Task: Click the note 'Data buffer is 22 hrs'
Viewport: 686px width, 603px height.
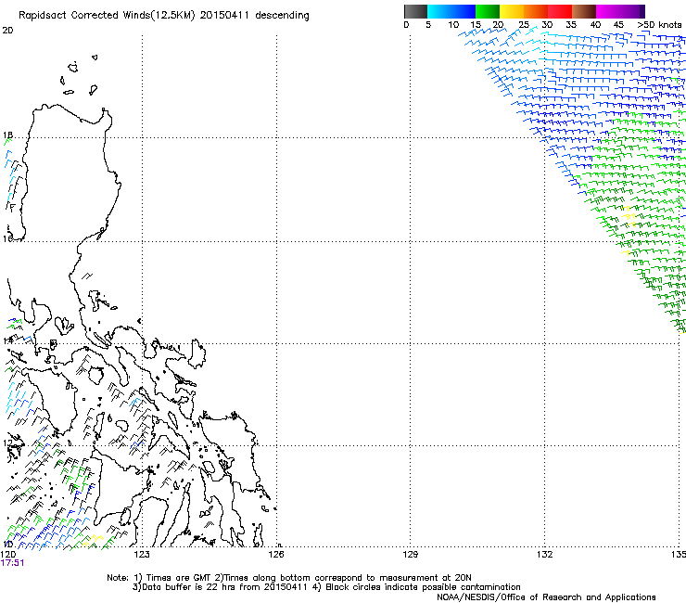Action: pos(189,587)
